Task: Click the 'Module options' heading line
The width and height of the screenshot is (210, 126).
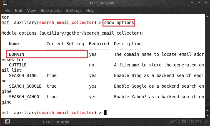Action: click(x=72, y=33)
